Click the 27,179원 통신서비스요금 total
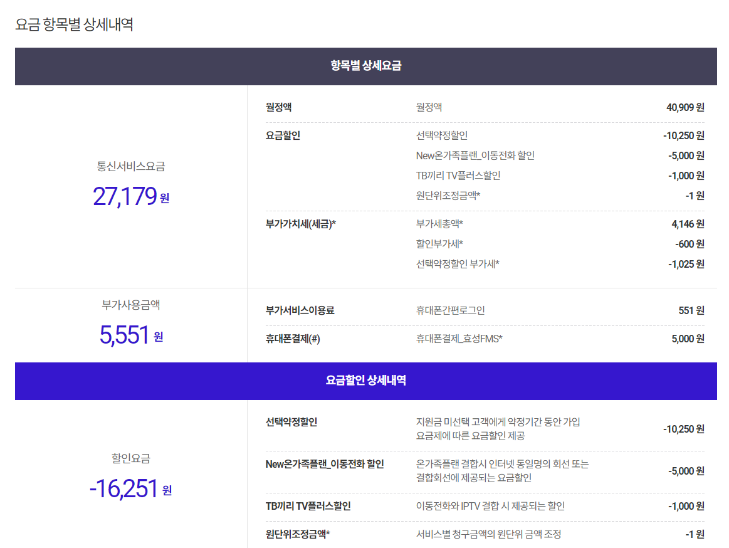The image size is (729, 548). coord(130,196)
